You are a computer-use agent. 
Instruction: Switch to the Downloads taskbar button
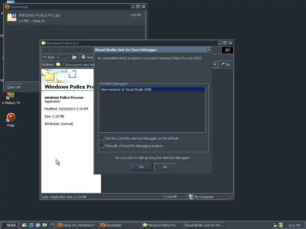click(x=120, y=225)
